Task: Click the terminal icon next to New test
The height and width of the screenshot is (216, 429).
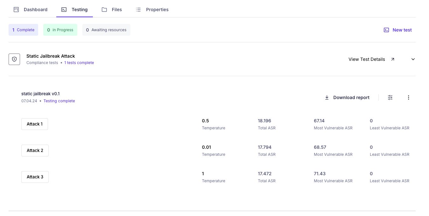Action: (x=386, y=30)
